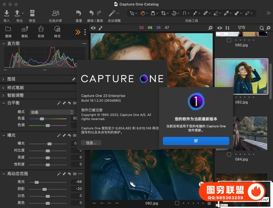Click the Import (导入) toolbar icon
The height and width of the screenshot is (208, 273).
point(7,13)
